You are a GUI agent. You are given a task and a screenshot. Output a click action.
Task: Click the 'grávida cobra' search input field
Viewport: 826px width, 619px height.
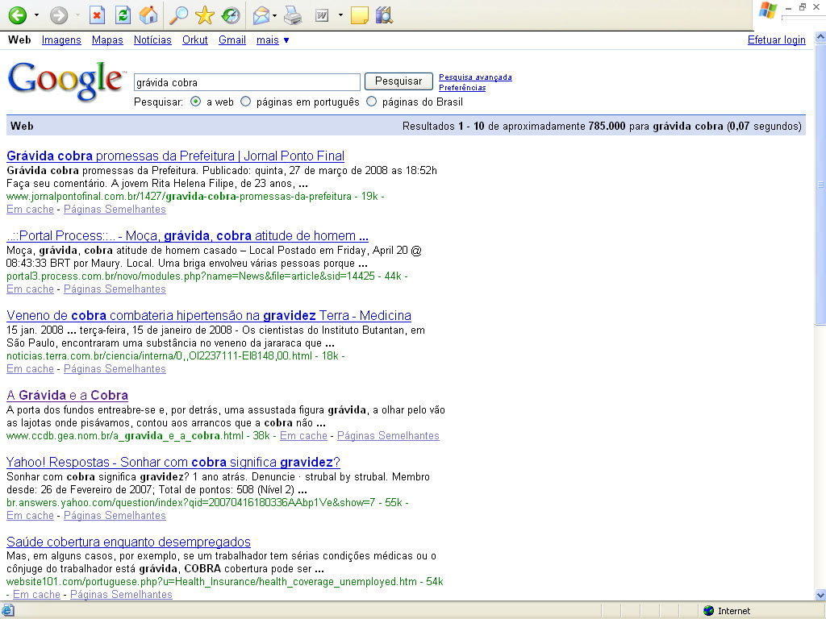click(x=246, y=82)
